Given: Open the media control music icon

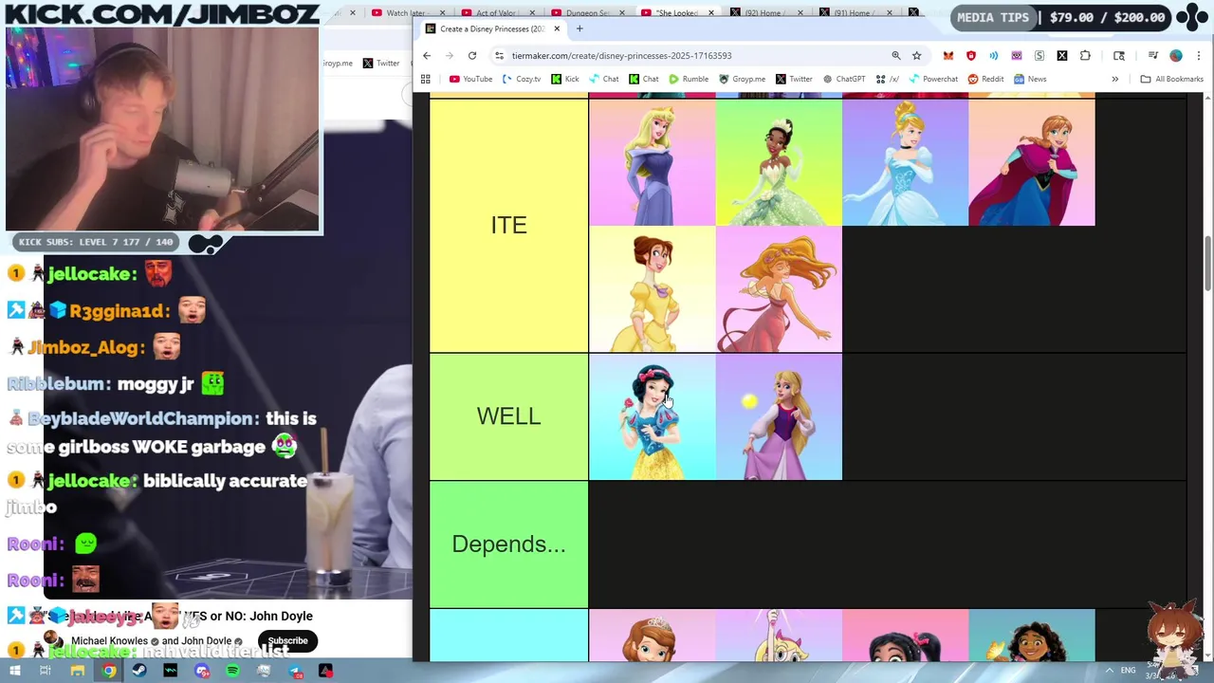Looking at the screenshot, I should click(1152, 55).
